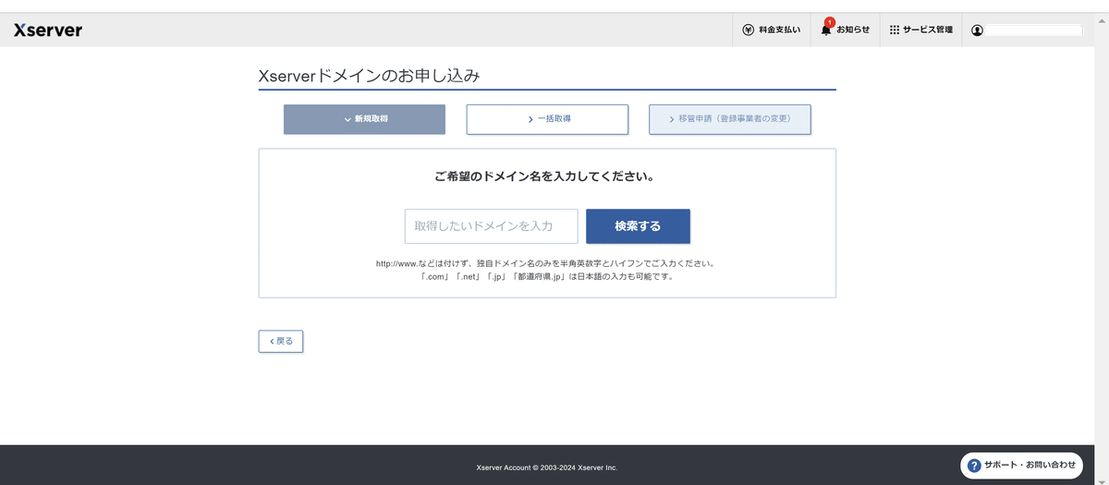This screenshot has width=1109, height=485.
Task: Click the account name field in header
Action: tap(1034, 30)
